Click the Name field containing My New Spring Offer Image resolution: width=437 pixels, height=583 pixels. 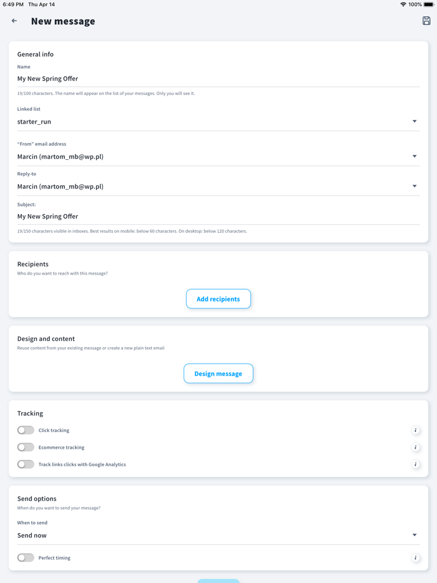point(219,78)
